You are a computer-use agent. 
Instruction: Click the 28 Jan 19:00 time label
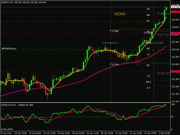click(21, 133)
